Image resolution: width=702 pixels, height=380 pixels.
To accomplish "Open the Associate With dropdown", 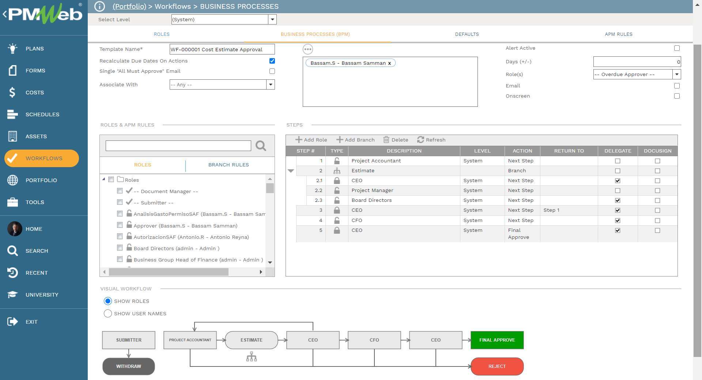I will 271,84.
